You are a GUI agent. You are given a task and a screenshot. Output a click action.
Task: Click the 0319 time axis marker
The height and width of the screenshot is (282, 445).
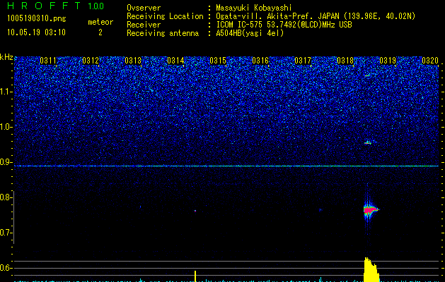pos(388,61)
